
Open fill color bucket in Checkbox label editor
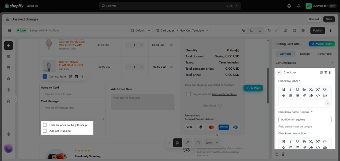(284, 96)
